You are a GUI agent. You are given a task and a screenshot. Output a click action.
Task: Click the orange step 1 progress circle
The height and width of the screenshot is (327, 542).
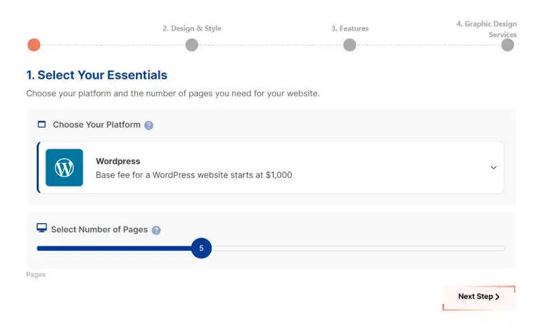34,45
